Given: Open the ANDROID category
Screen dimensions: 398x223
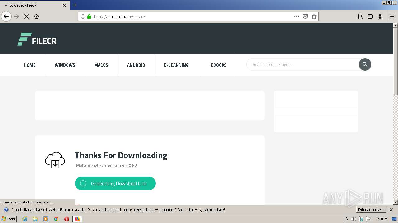Looking at the screenshot, I should point(136,65).
